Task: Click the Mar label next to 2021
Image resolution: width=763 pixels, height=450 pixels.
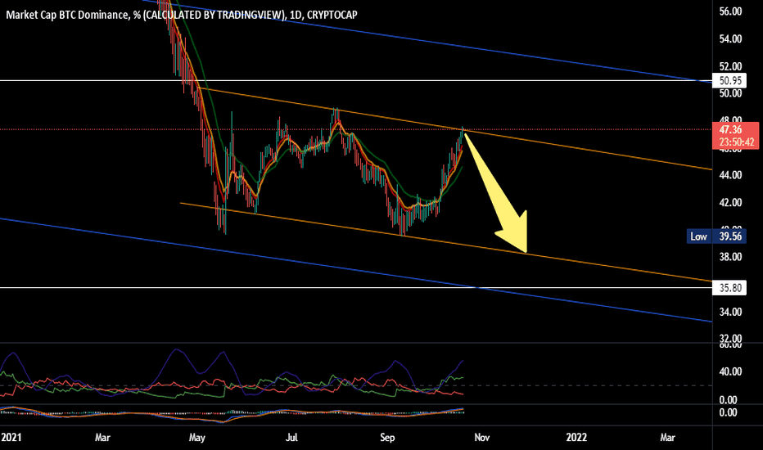Action: [102, 438]
